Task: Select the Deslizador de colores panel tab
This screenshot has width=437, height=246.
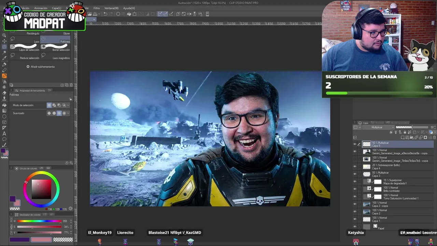Action: pyautogui.click(x=28, y=215)
